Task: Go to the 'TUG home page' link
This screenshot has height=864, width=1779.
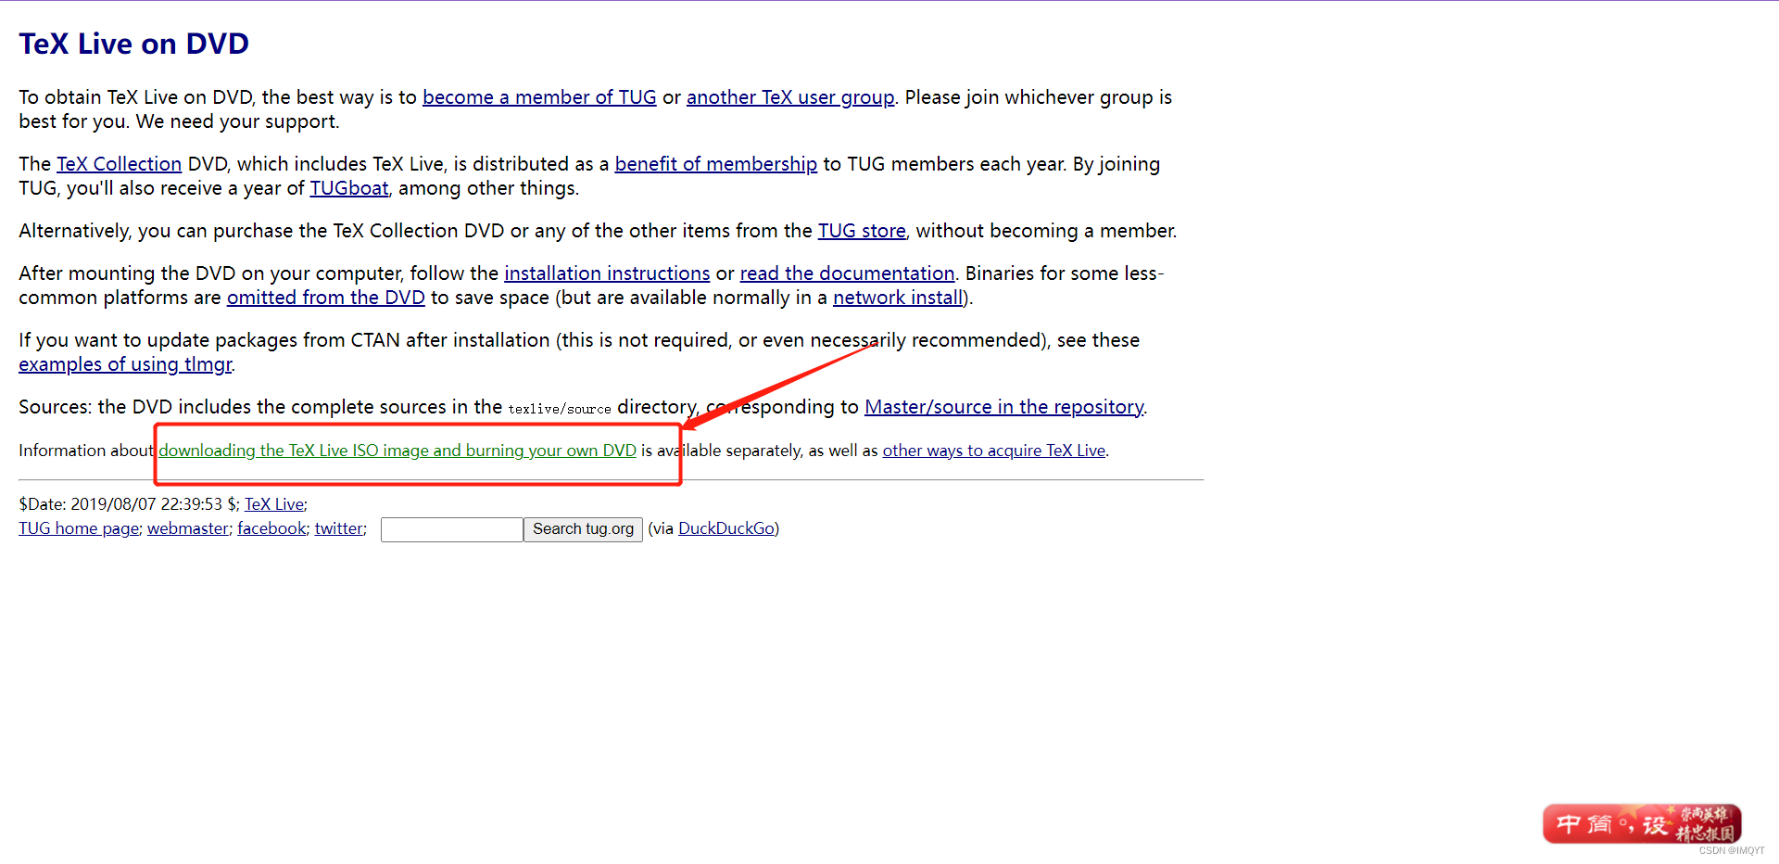Action: click(79, 528)
